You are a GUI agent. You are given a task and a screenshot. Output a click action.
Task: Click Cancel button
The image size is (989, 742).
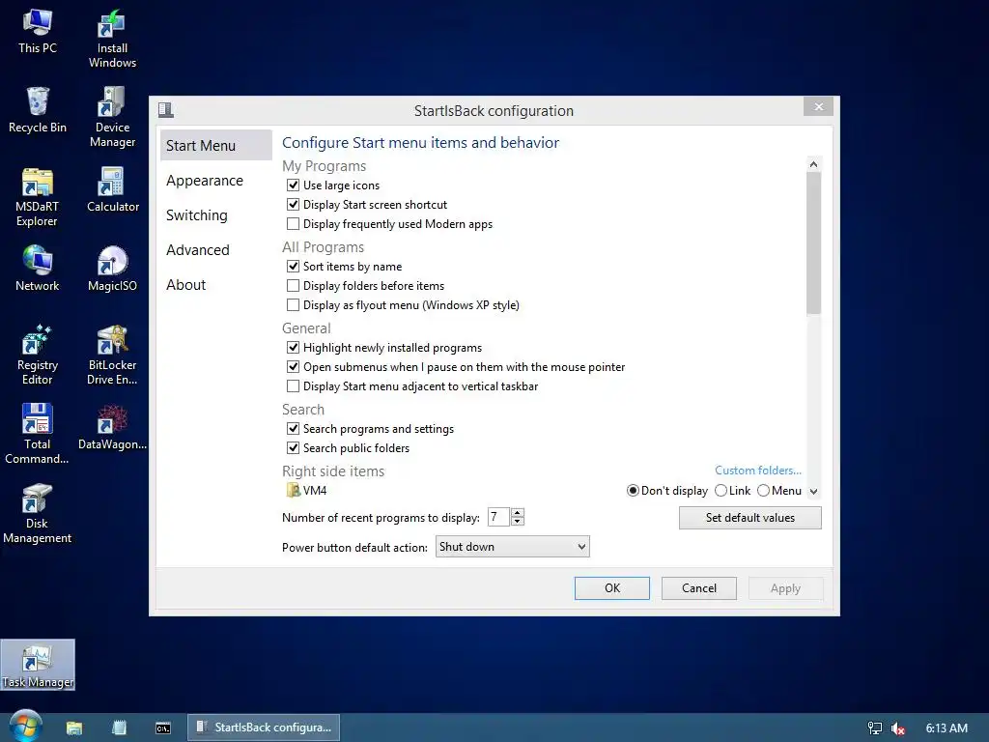click(699, 588)
